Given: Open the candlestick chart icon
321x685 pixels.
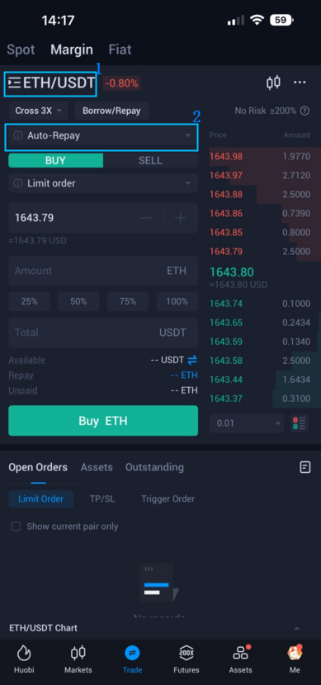Looking at the screenshot, I should pyautogui.click(x=273, y=83).
